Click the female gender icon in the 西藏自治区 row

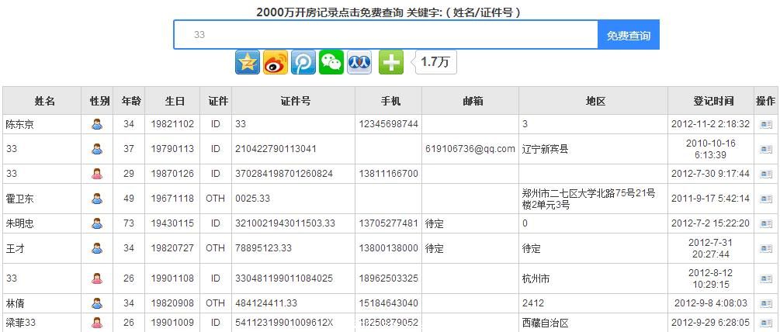point(97,323)
